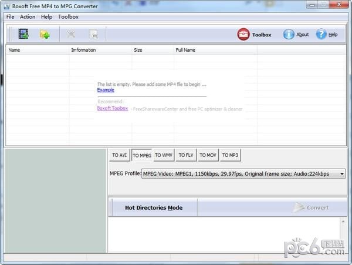Open the Example link
Viewport: 352px width, 265px height.
pos(106,90)
